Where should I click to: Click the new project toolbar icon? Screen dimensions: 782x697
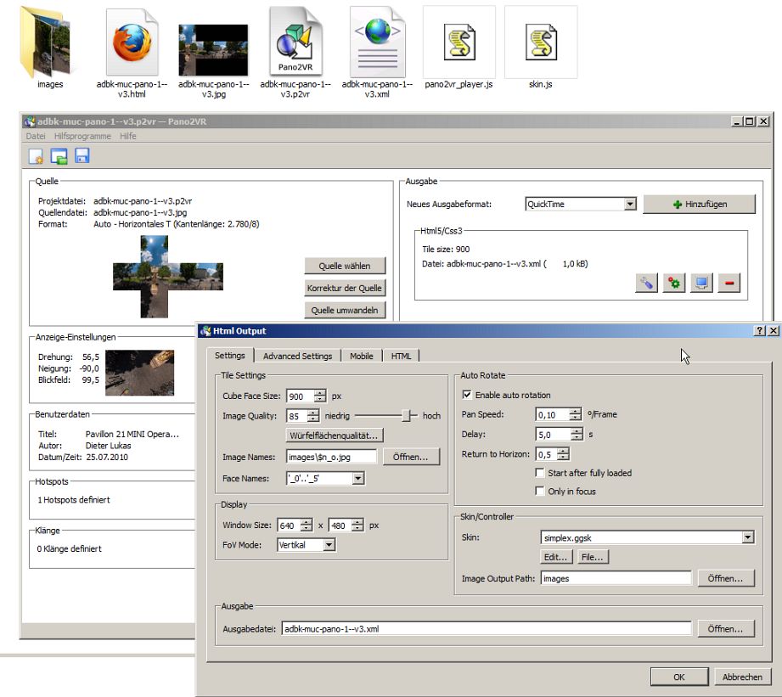[x=36, y=156]
